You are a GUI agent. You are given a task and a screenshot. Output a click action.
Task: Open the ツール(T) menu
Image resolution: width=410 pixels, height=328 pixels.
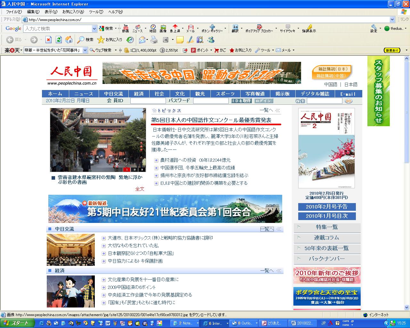coord(96,12)
